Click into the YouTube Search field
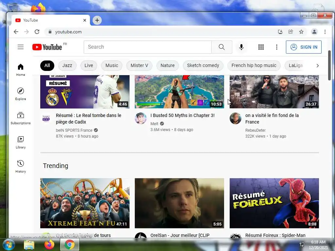 click(148, 47)
